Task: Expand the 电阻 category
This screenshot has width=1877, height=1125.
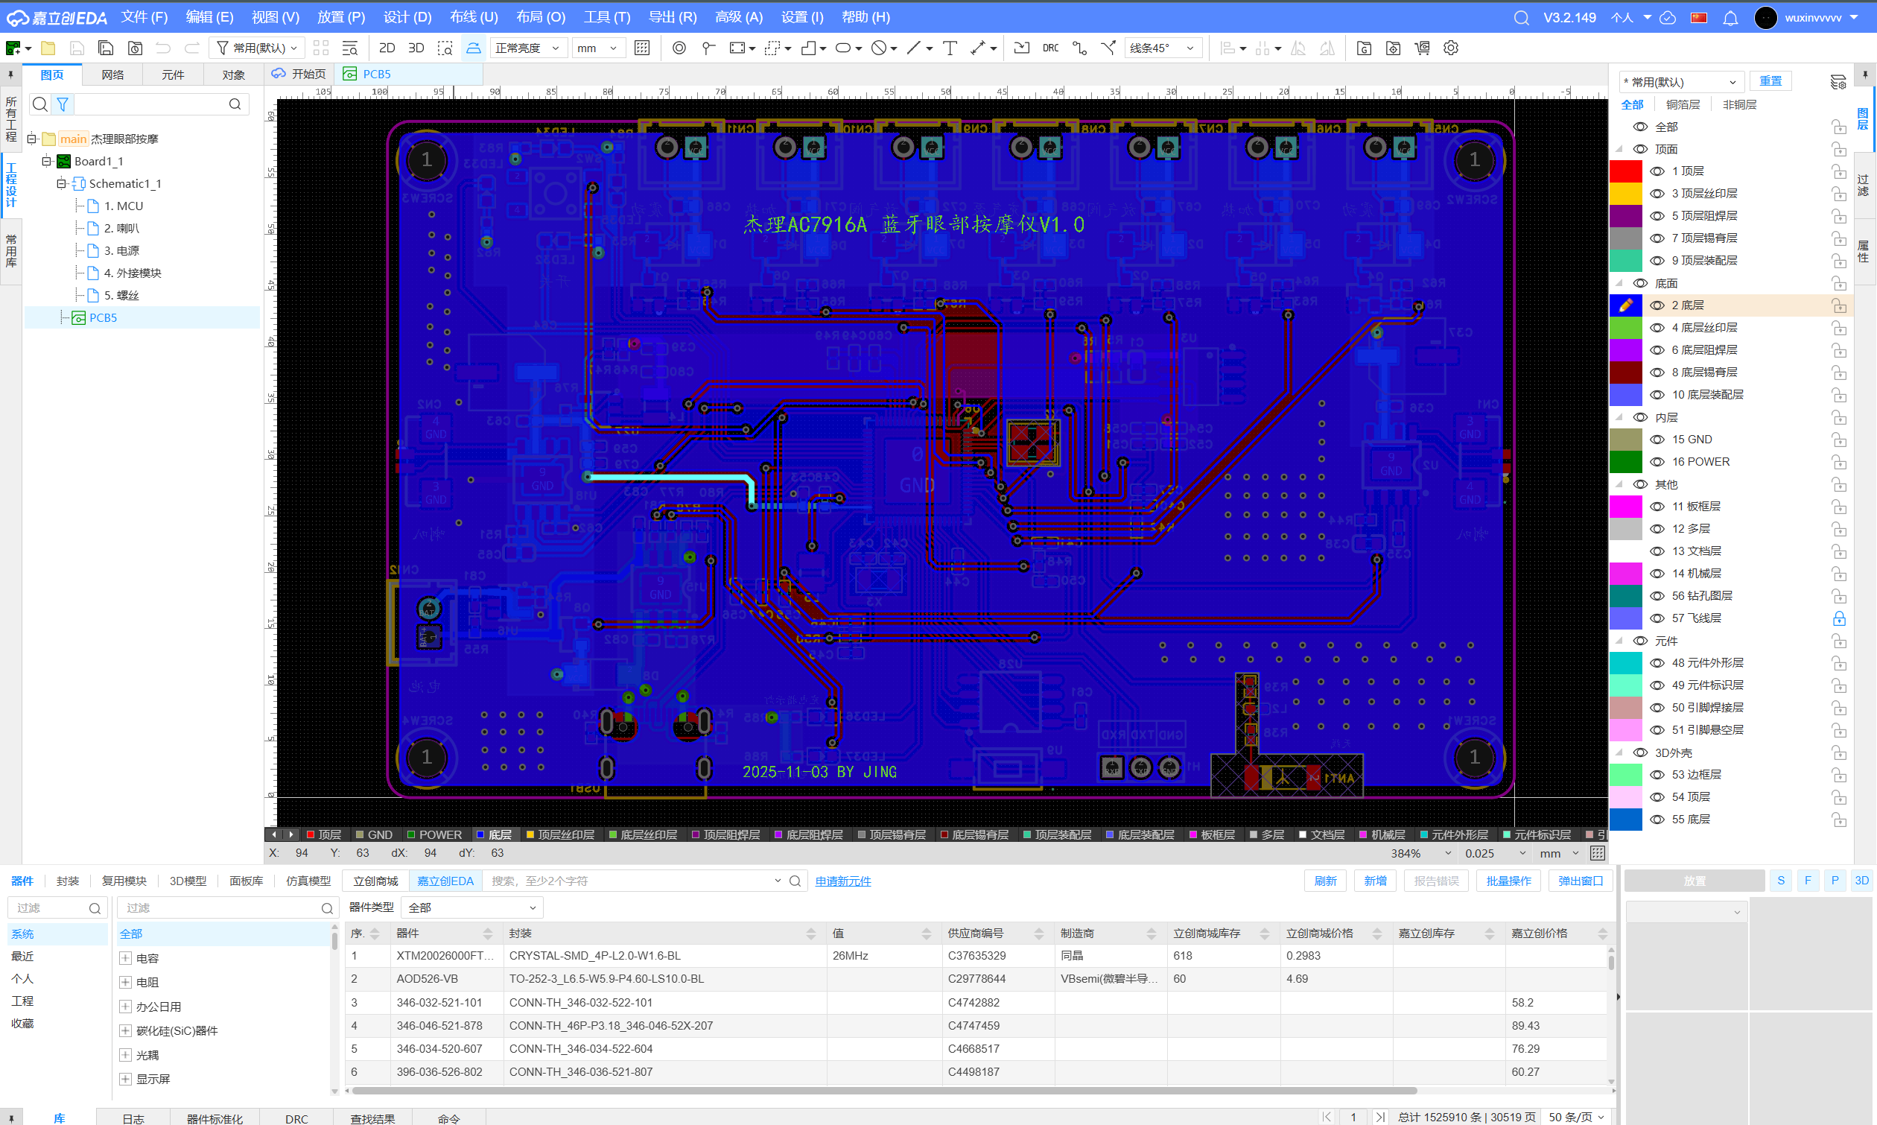Action: coord(126,983)
